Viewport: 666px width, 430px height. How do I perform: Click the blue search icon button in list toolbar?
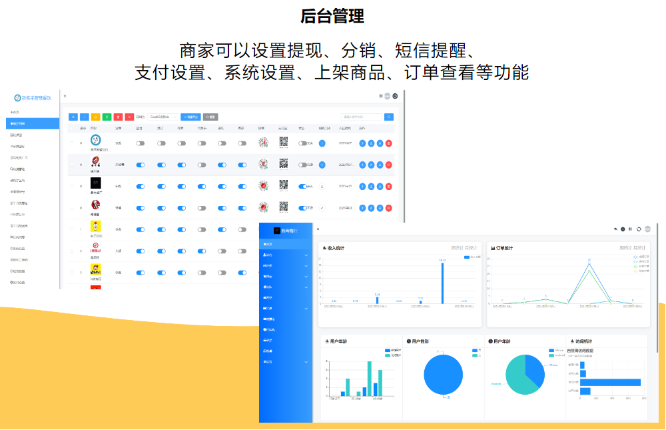[x=73, y=117]
